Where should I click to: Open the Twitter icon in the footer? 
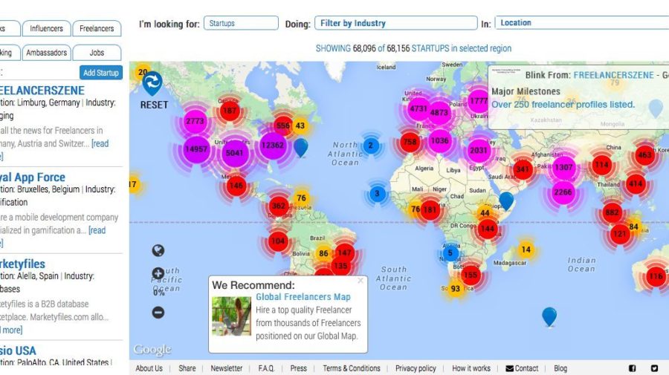[655, 368]
